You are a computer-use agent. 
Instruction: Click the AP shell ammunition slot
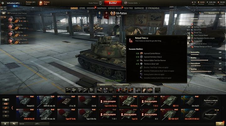tap(119, 90)
